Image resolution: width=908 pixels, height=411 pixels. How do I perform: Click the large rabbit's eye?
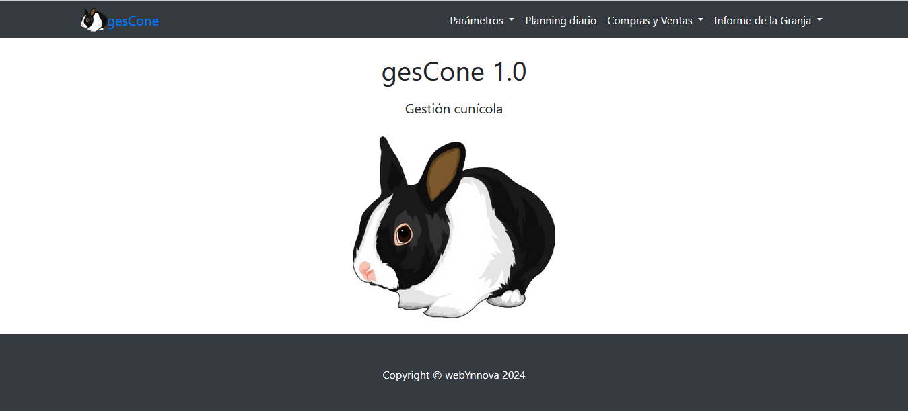[x=403, y=234]
